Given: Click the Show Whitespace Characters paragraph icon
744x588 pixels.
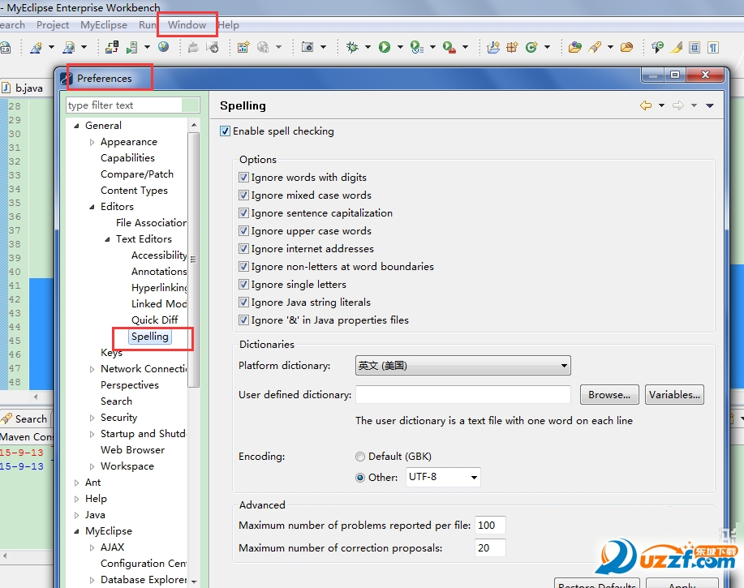Looking at the screenshot, I should (x=712, y=48).
